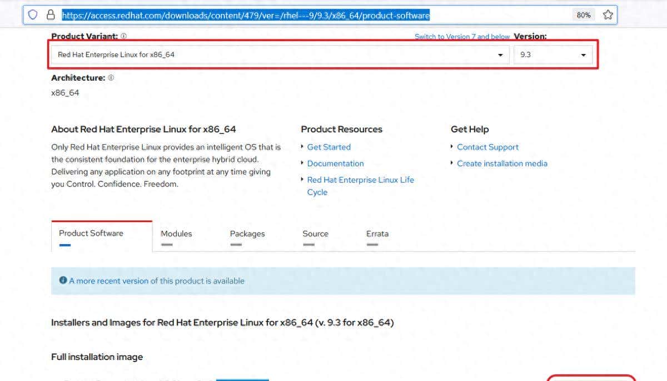Viewport: 667px width, 381px height.
Task: Click the 80% zoom level indicator
Action: pos(584,15)
